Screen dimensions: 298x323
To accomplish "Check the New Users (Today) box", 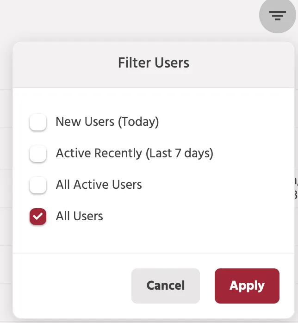I will pos(38,122).
